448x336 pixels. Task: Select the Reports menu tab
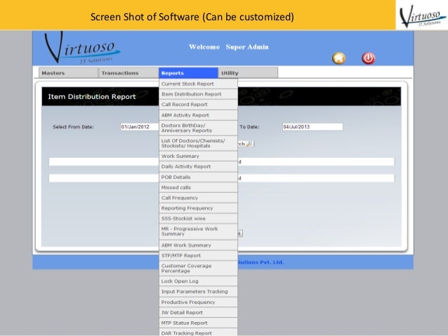(188, 73)
